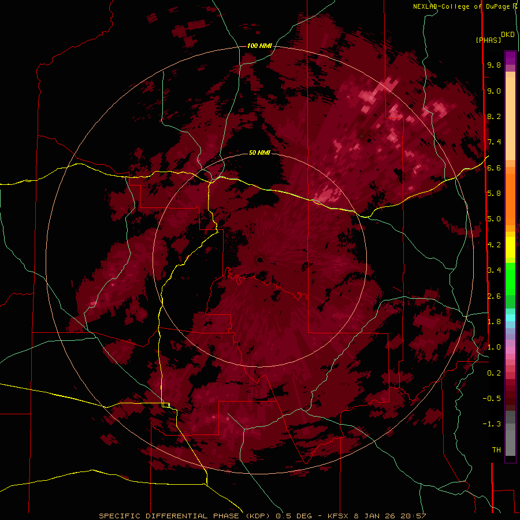Image resolution: width=520 pixels, height=520 pixels.
Task: Select the yellow color bar segment
Action: pyautogui.click(x=510, y=247)
